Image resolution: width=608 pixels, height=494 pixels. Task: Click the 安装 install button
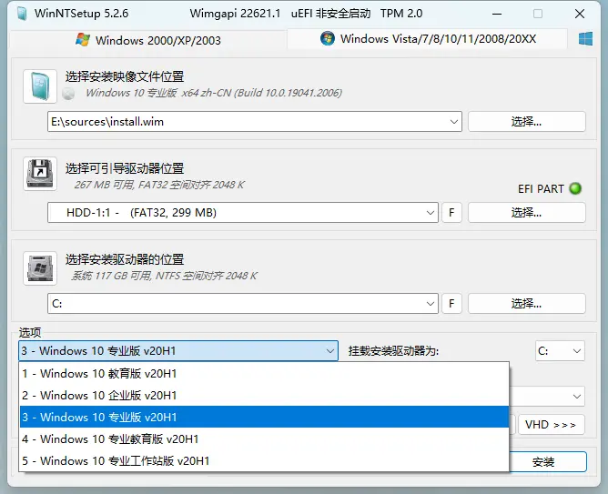(548, 462)
